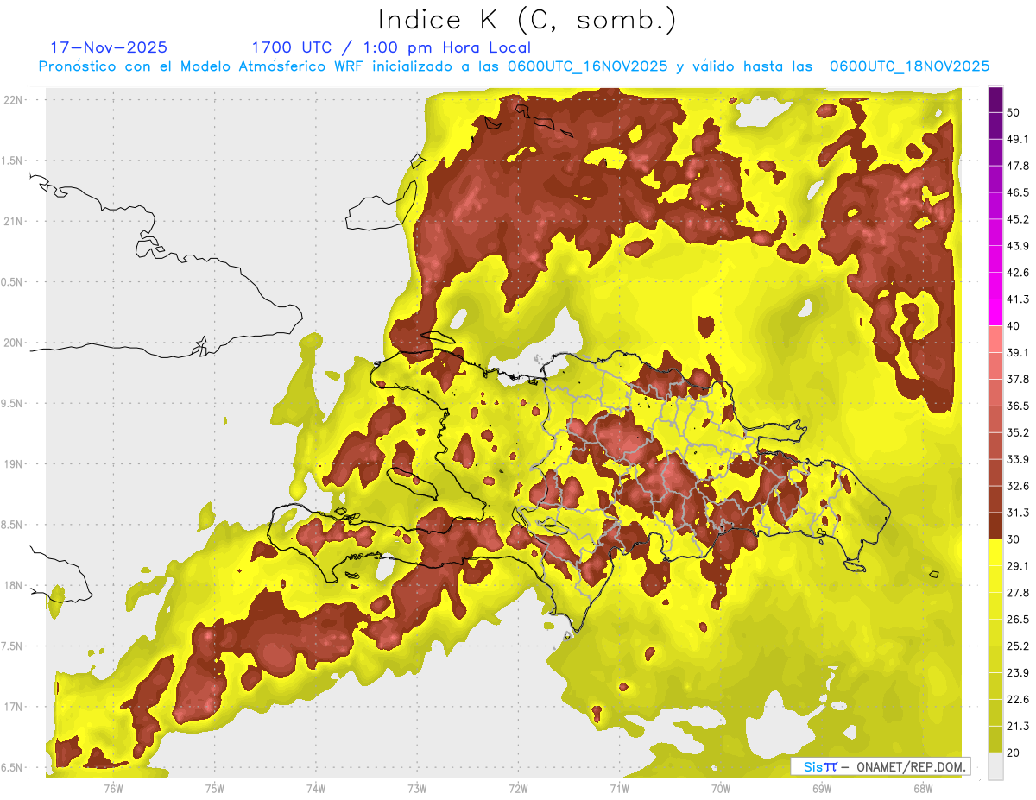Click the '32.6' color scale value
The width and height of the screenshot is (1036, 800).
1018,487
